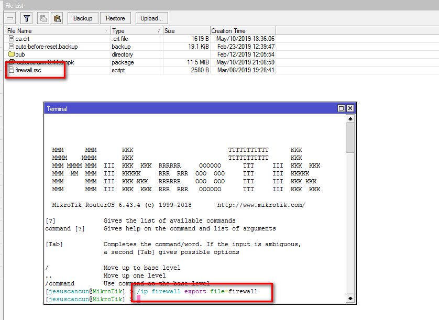Click the terminal command prompt cursor
This screenshot has height=320, width=439.
point(139,299)
